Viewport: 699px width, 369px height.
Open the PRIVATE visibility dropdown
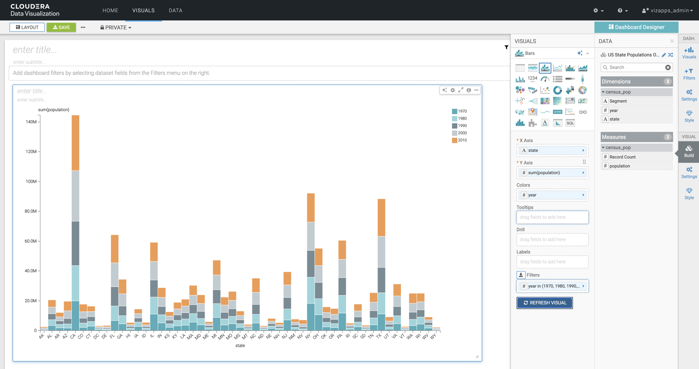click(116, 28)
